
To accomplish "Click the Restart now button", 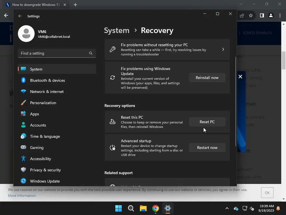I will (207, 148).
